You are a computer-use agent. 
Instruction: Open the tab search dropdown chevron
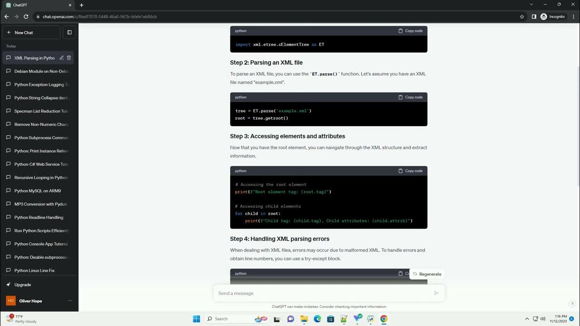532,5
